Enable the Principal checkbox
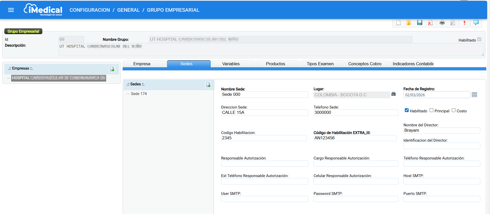Viewport: 490px width, 214px height. (x=431, y=110)
